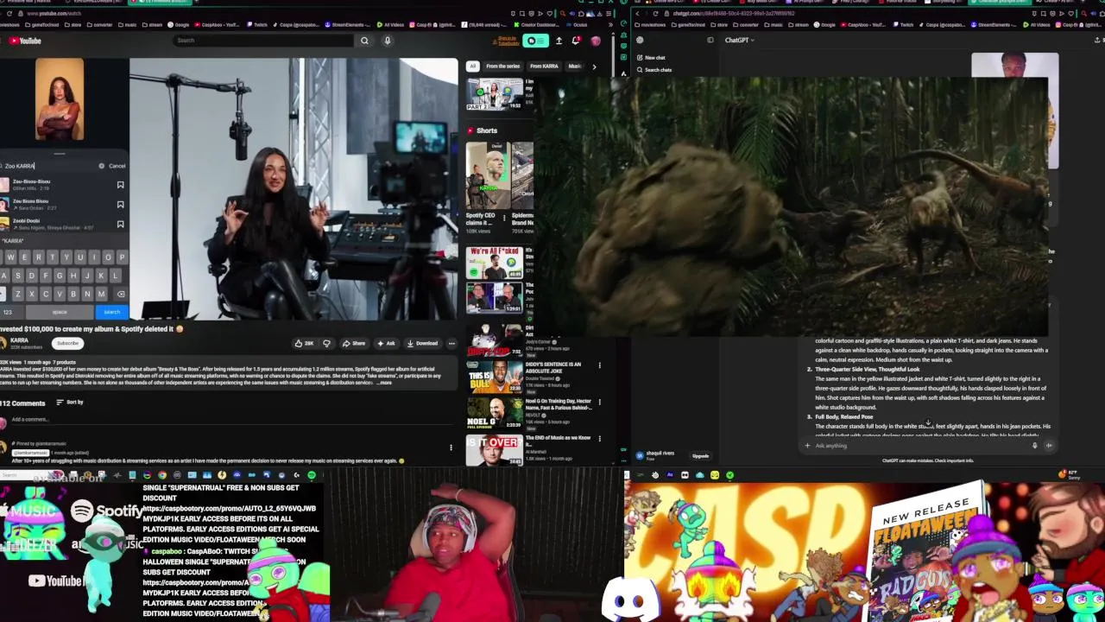Tap the backspace key on keyboard
Viewport: 1105px width, 622px height.
pos(120,295)
